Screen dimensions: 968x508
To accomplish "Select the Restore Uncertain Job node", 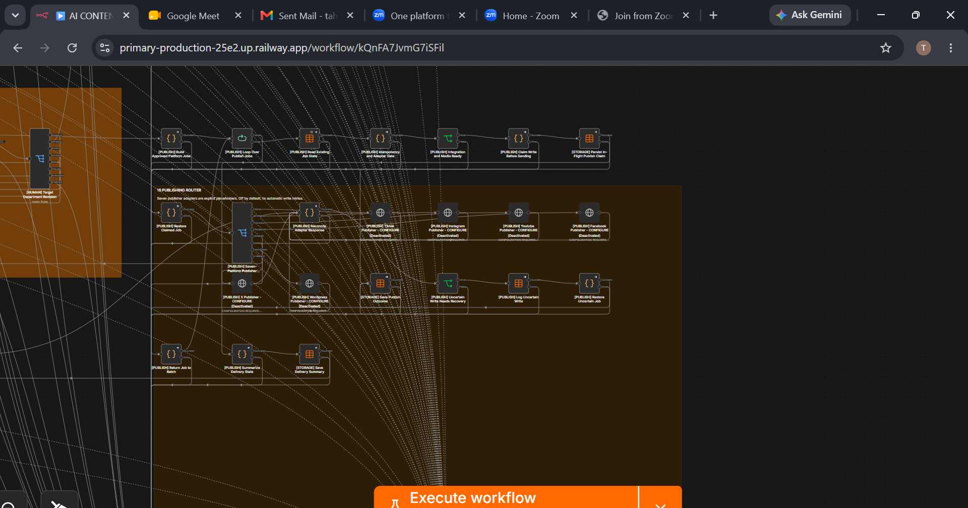I will [x=589, y=283].
